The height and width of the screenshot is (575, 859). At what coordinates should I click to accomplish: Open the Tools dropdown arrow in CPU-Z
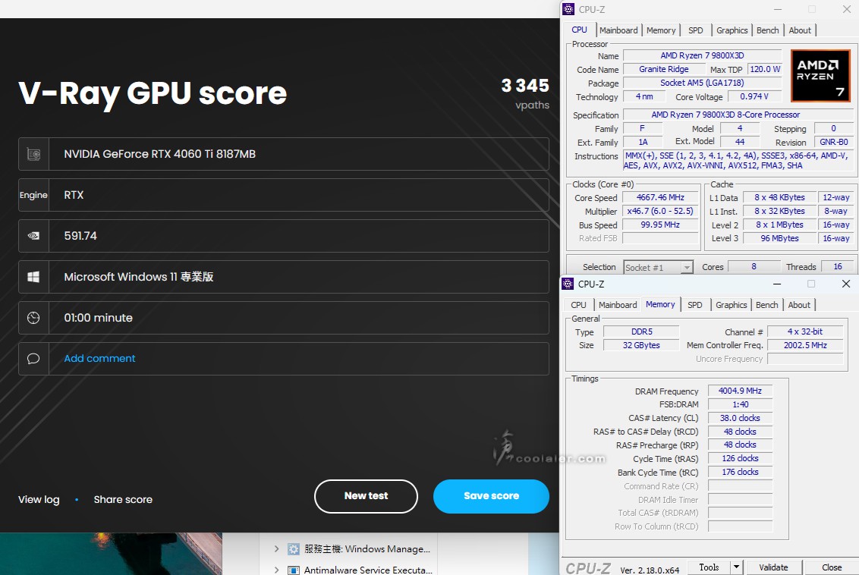(x=736, y=567)
